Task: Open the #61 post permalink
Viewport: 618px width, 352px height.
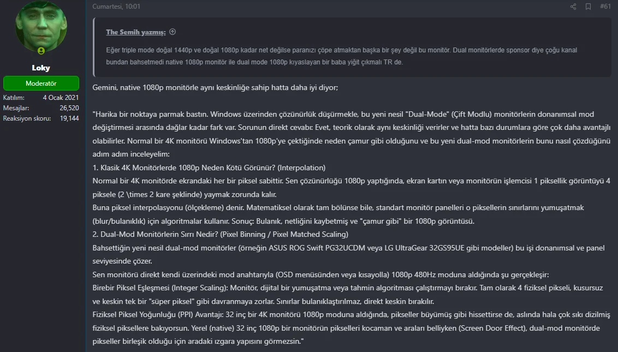Action: (x=605, y=7)
